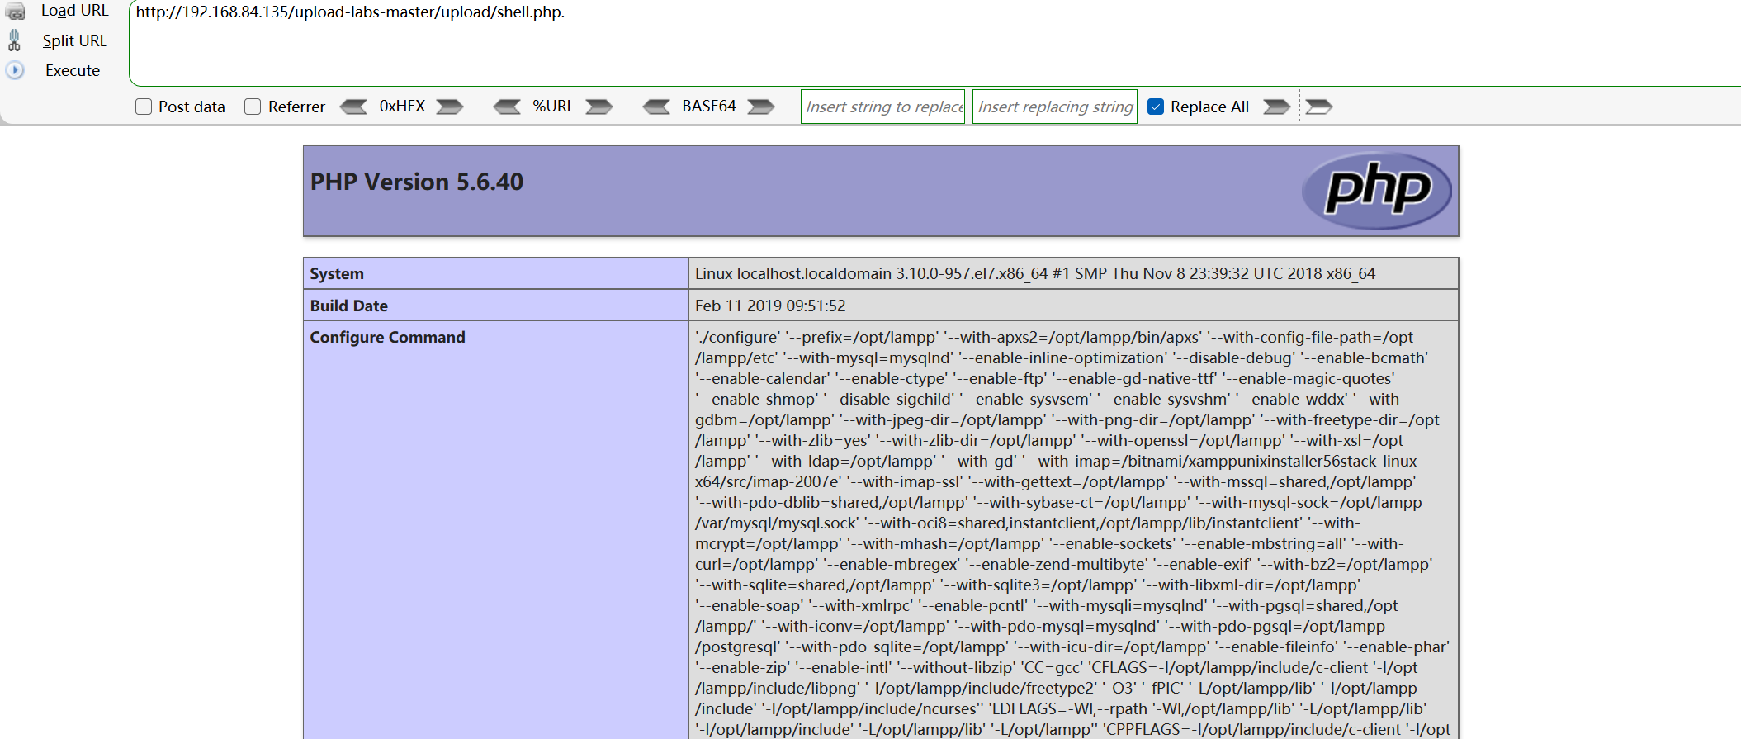Viewport: 1741px width, 739px height.
Task: Click left arrow before %URL to decode
Action: click(507, 107)
